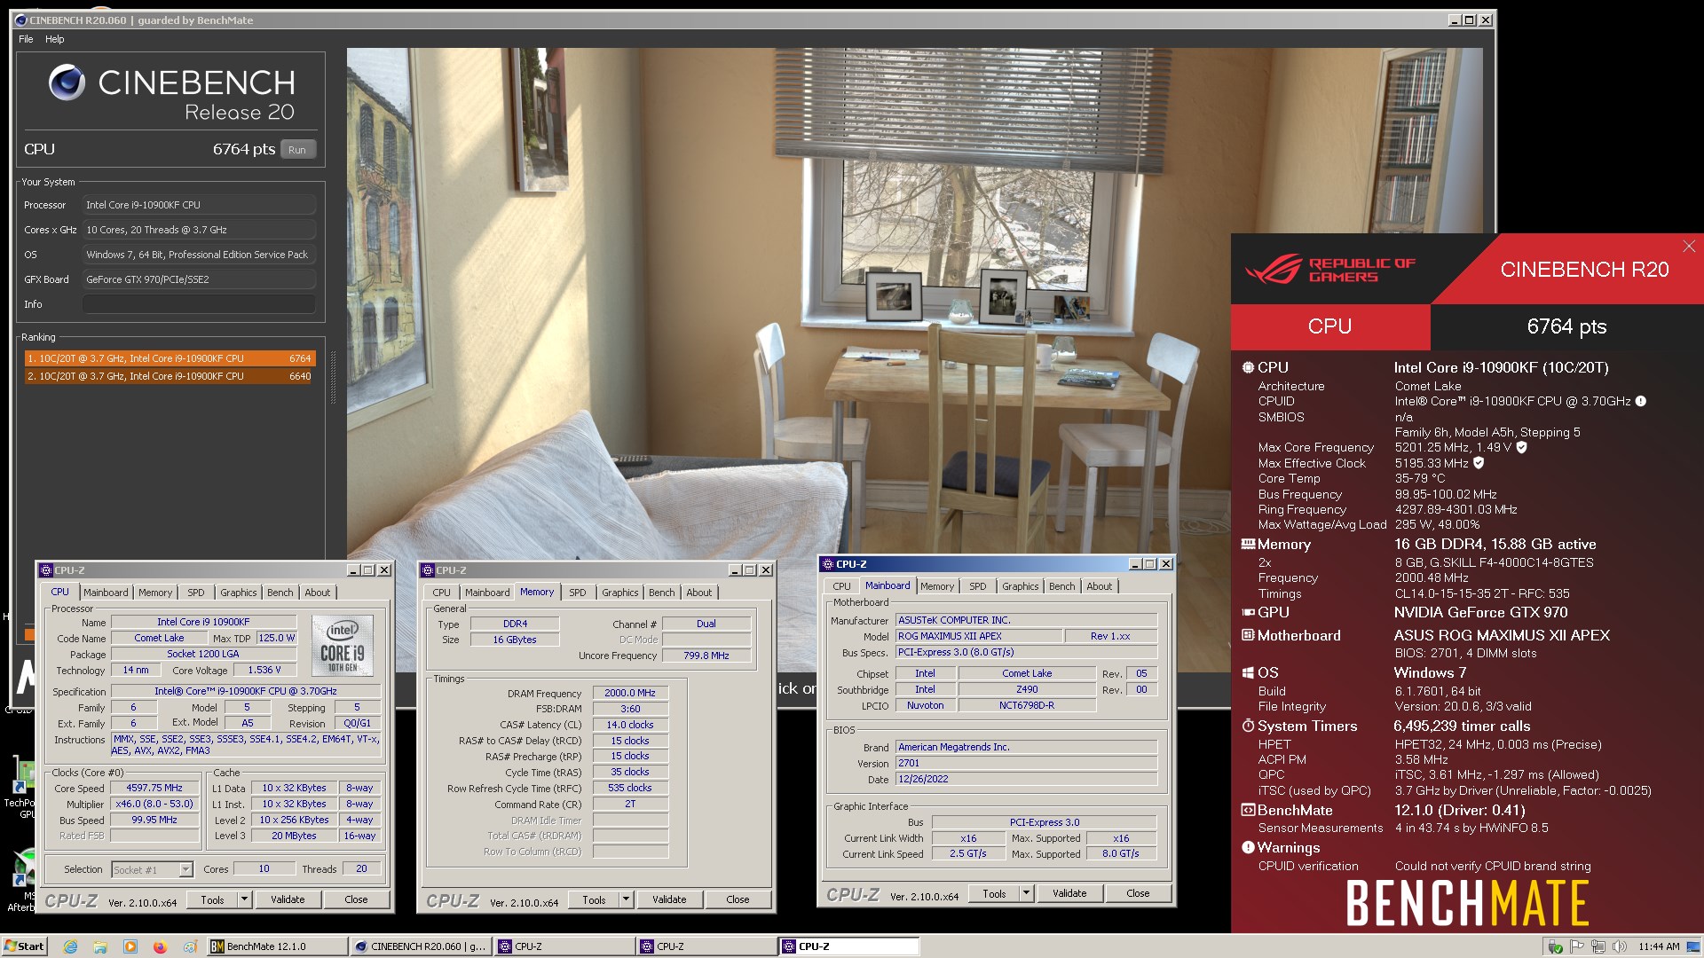Click the Uncore Frequency value 799.8 MHz

pyautogui.click(x=706, y=656)
